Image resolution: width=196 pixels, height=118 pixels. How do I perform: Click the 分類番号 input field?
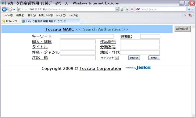pos(140,47)
